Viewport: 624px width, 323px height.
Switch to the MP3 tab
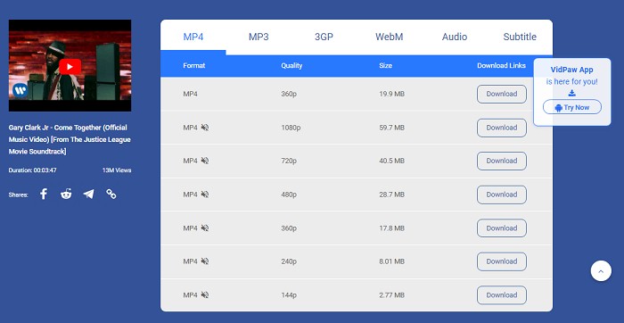259,37
